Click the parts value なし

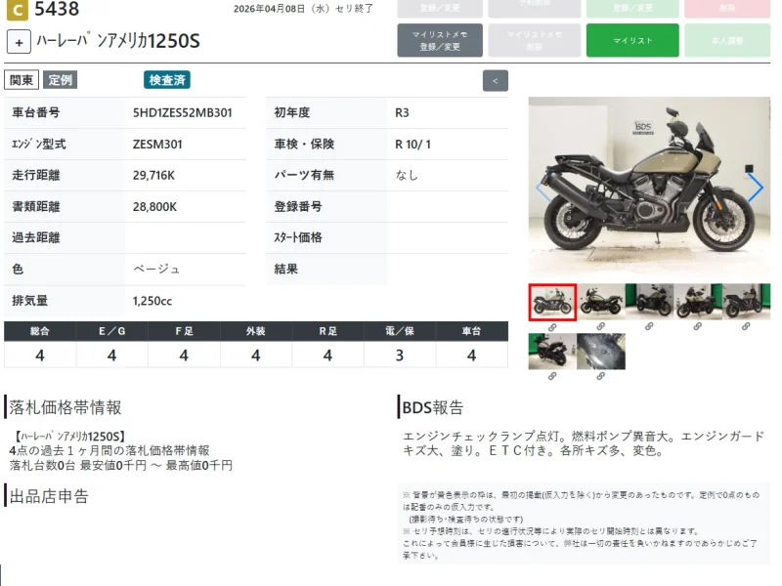[407, 175]
